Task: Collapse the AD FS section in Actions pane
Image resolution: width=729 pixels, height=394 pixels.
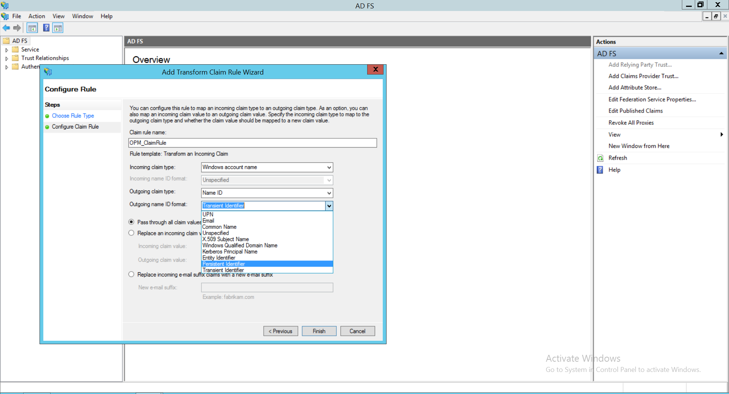Action: 721,53
